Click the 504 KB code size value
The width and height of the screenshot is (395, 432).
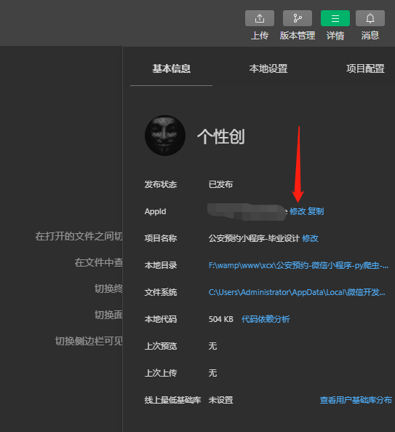pos(221,319)
